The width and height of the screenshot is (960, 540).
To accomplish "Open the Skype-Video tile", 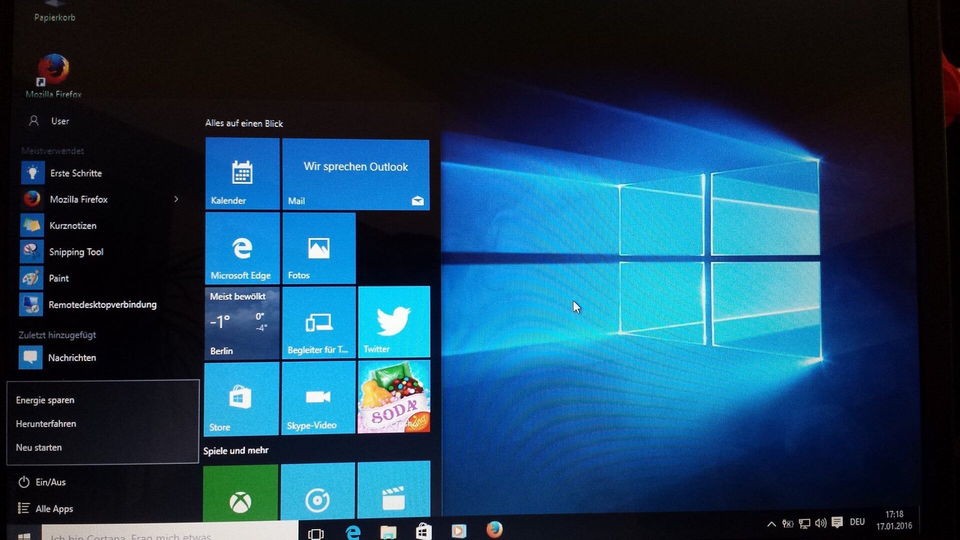I will click(318, 398).
